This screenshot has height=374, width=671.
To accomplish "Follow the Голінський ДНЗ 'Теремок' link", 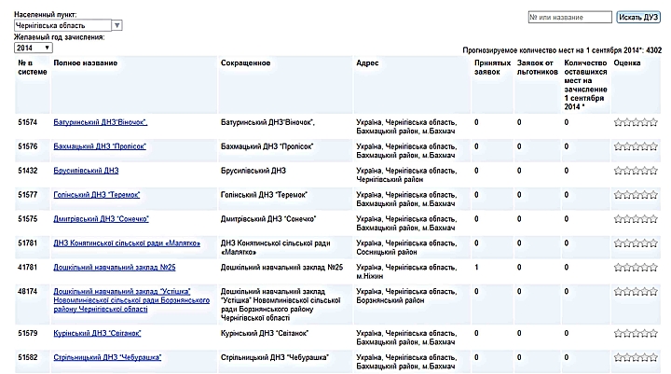I will [98, 195].
